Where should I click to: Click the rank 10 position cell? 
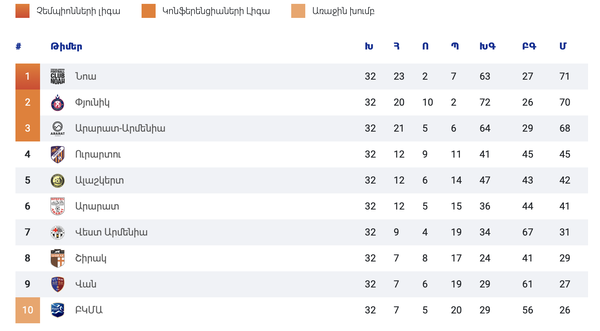[x=28, y=310]
